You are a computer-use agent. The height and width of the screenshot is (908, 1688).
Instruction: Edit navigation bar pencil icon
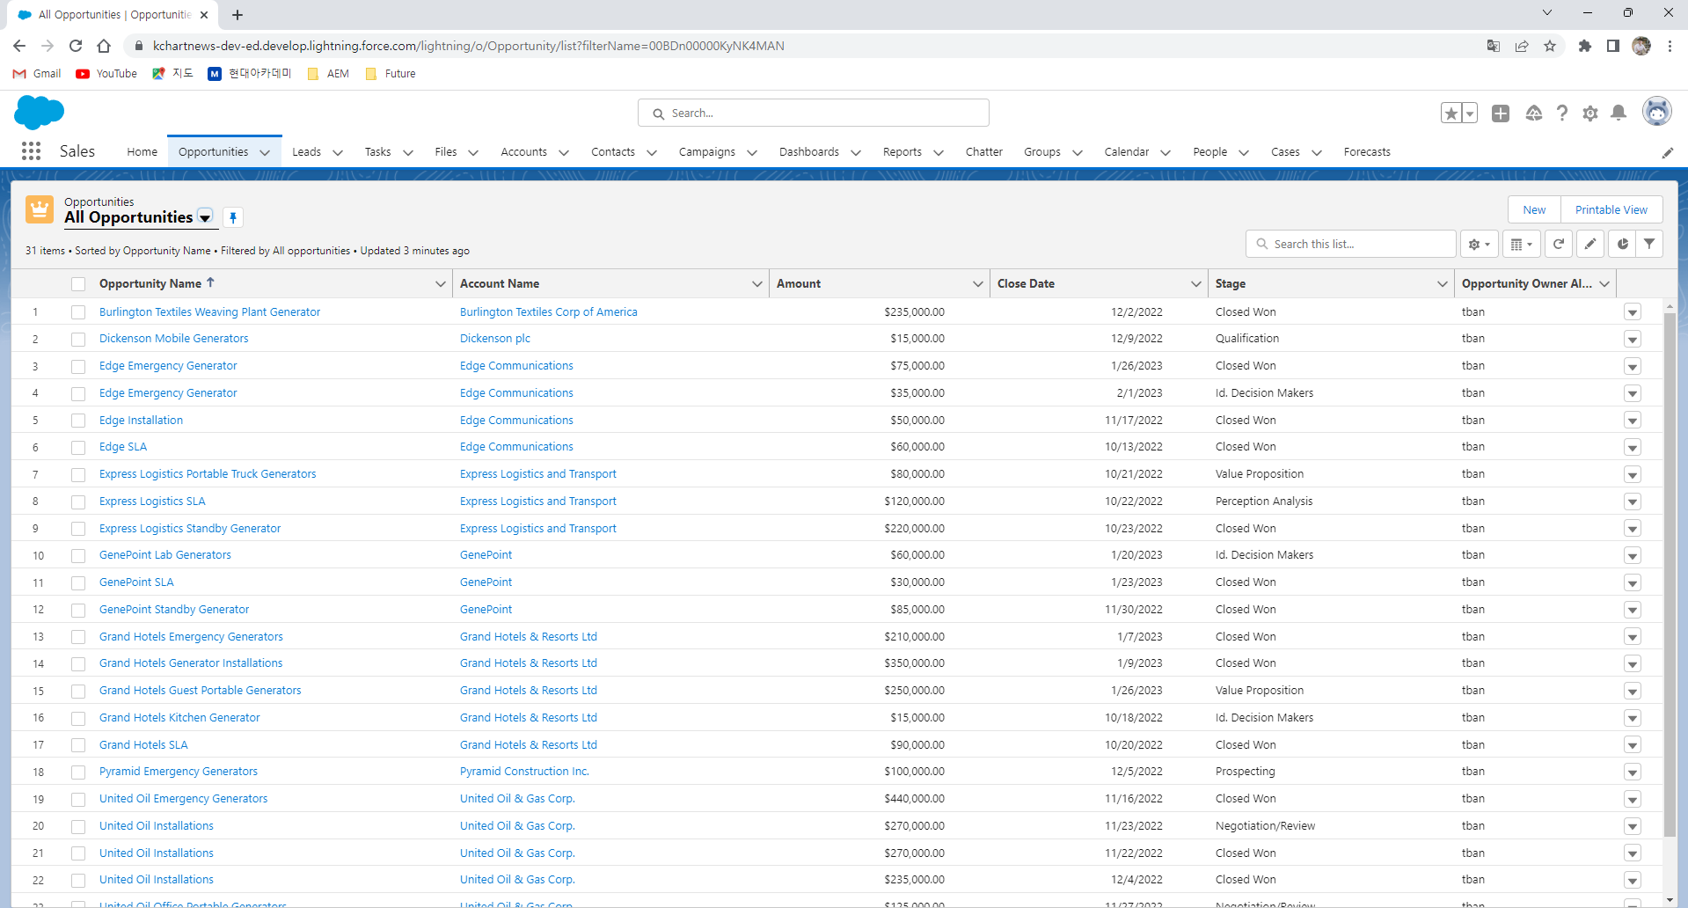[x=1667, y=152]
